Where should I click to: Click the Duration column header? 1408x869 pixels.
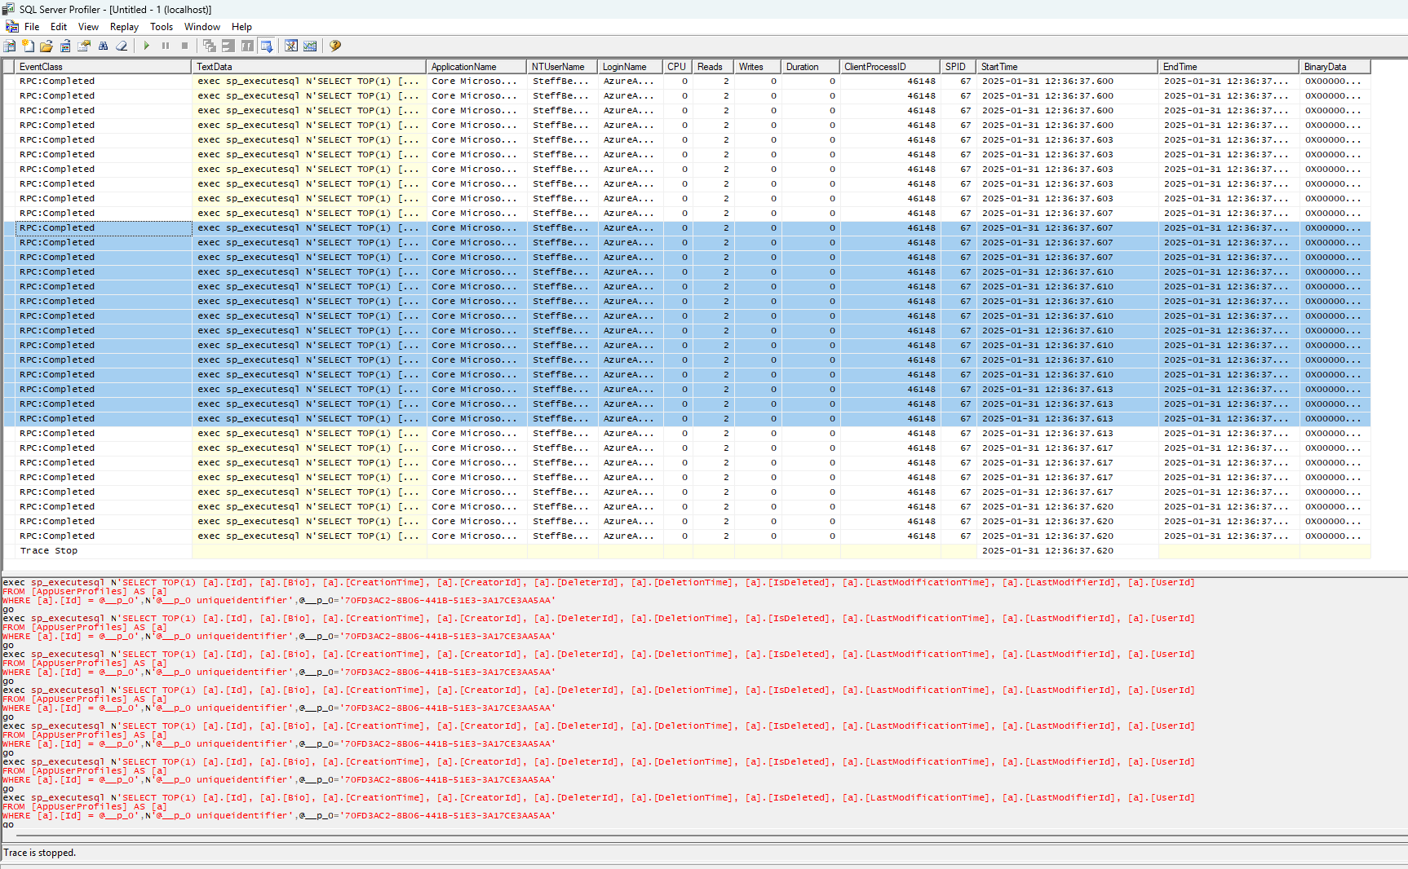tap(809, 67)
